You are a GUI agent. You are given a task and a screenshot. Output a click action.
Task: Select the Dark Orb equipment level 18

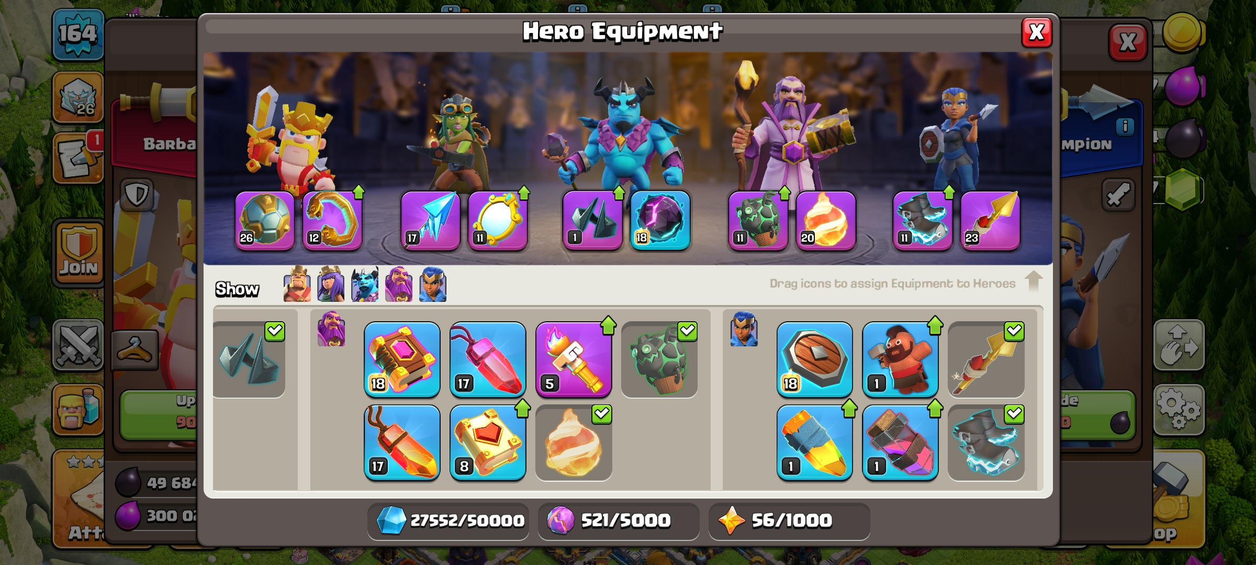(x=660, y=220)
